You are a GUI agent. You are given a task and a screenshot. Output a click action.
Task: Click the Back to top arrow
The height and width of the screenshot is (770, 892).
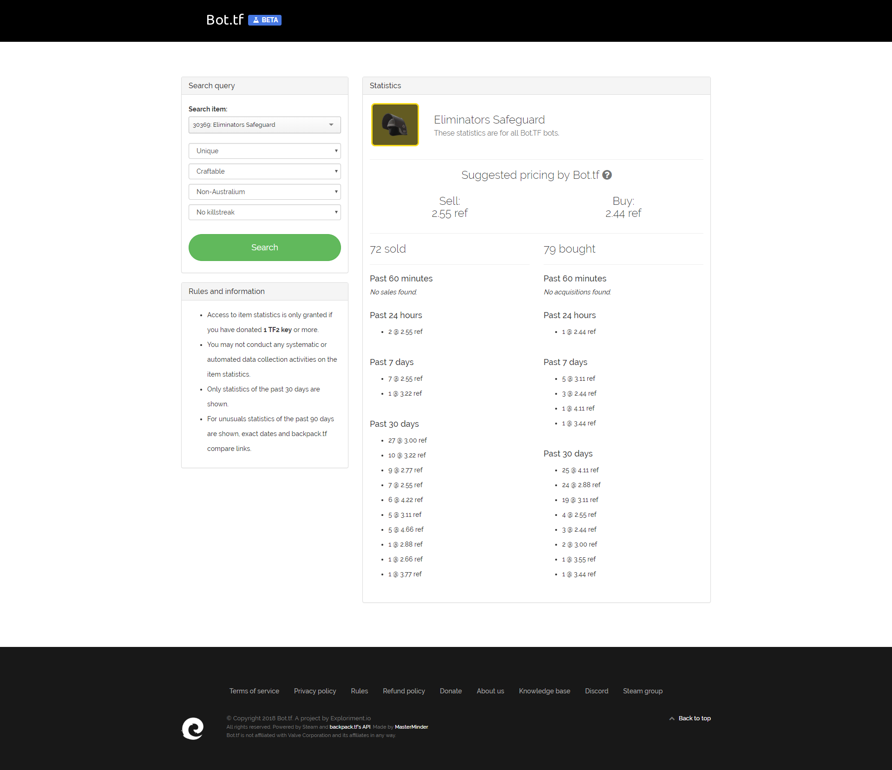[x=672, y=718]
